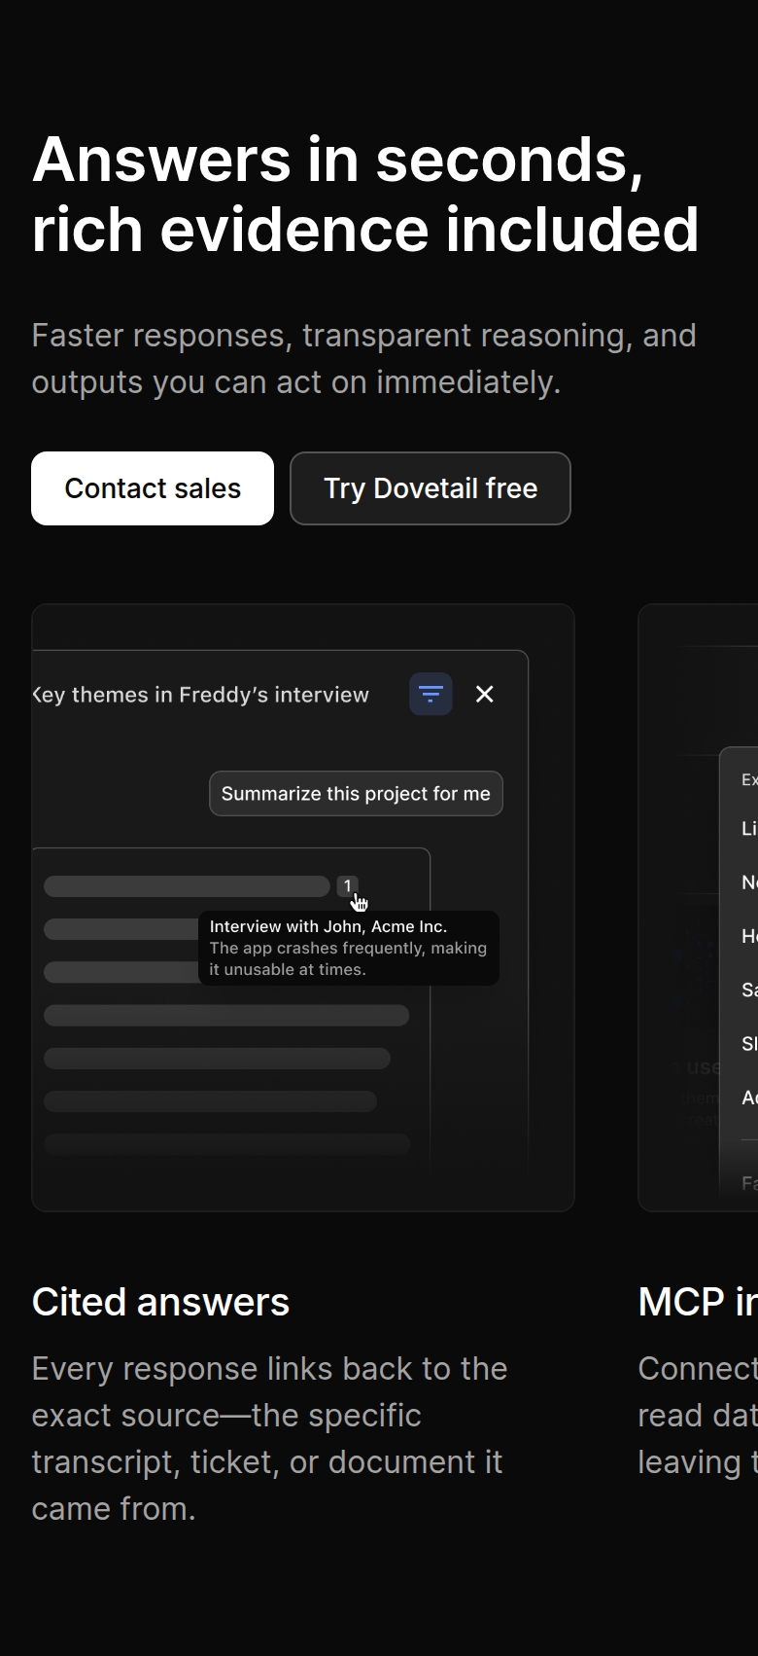Click 'The app crashes frequently' quote text
758x1656 pixels.
[x=348, y=958]
